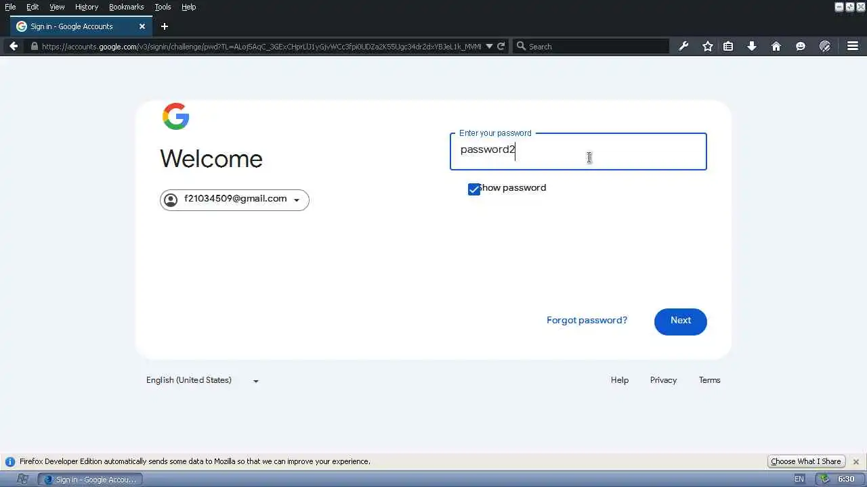The image size is (867, 487).
Task: Click the address bar URL
Action: (x=261, y=47)
